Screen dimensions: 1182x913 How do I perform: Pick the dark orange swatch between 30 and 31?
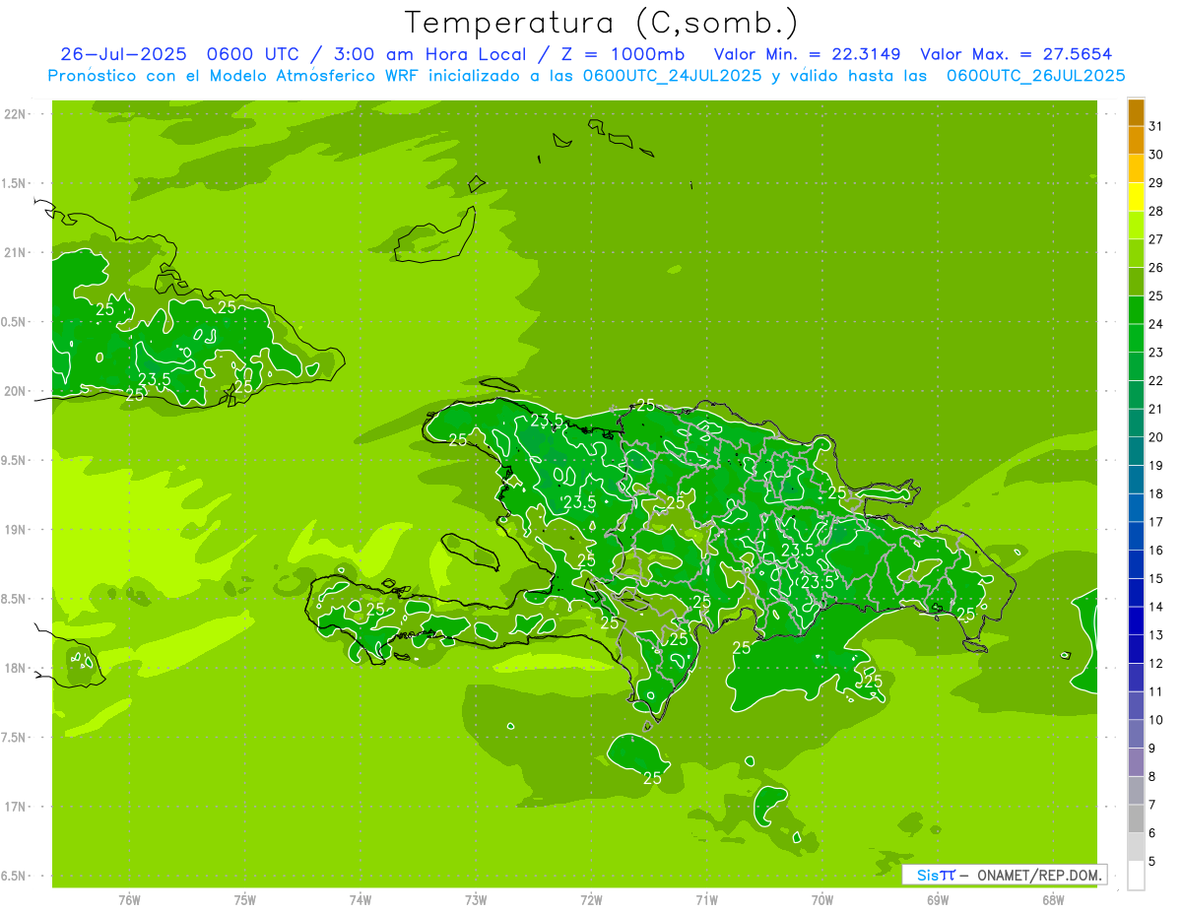pyautogui.click(x=1136, y=140)
